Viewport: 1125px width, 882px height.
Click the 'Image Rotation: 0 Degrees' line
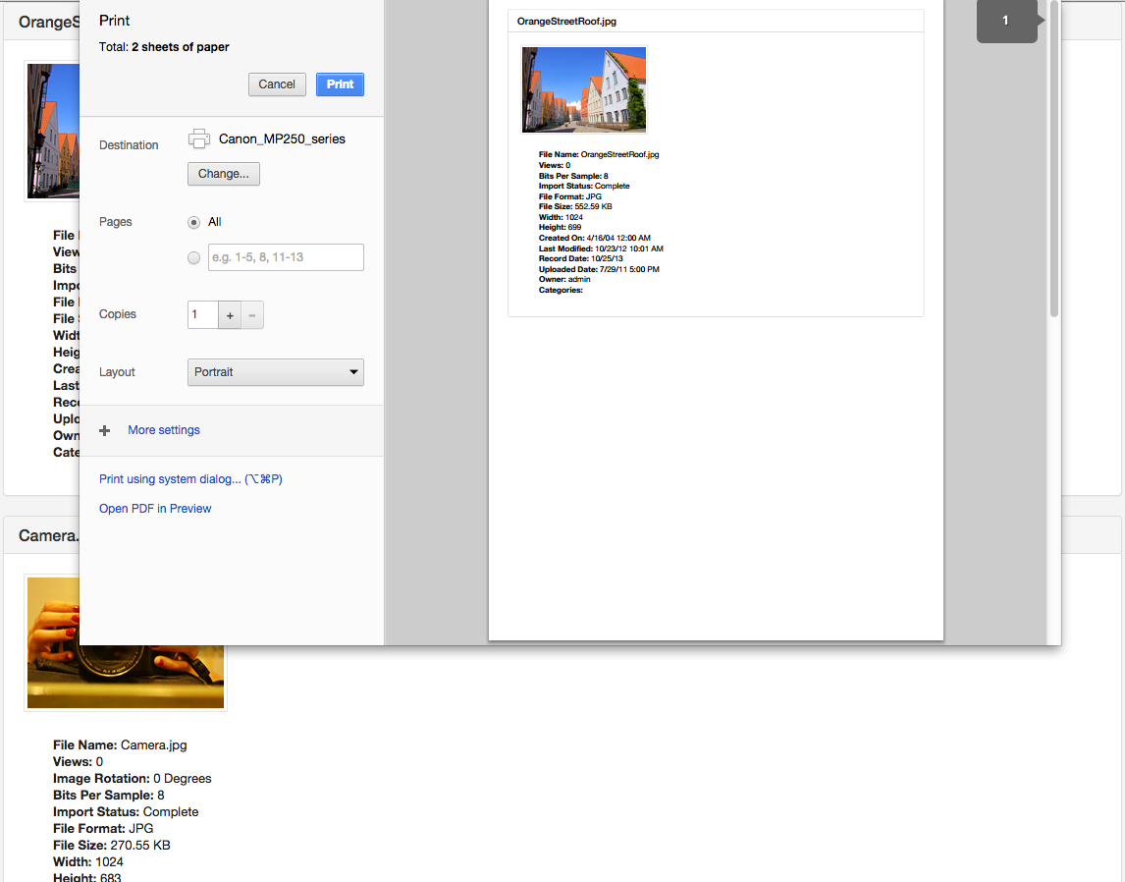coord(132,779)
